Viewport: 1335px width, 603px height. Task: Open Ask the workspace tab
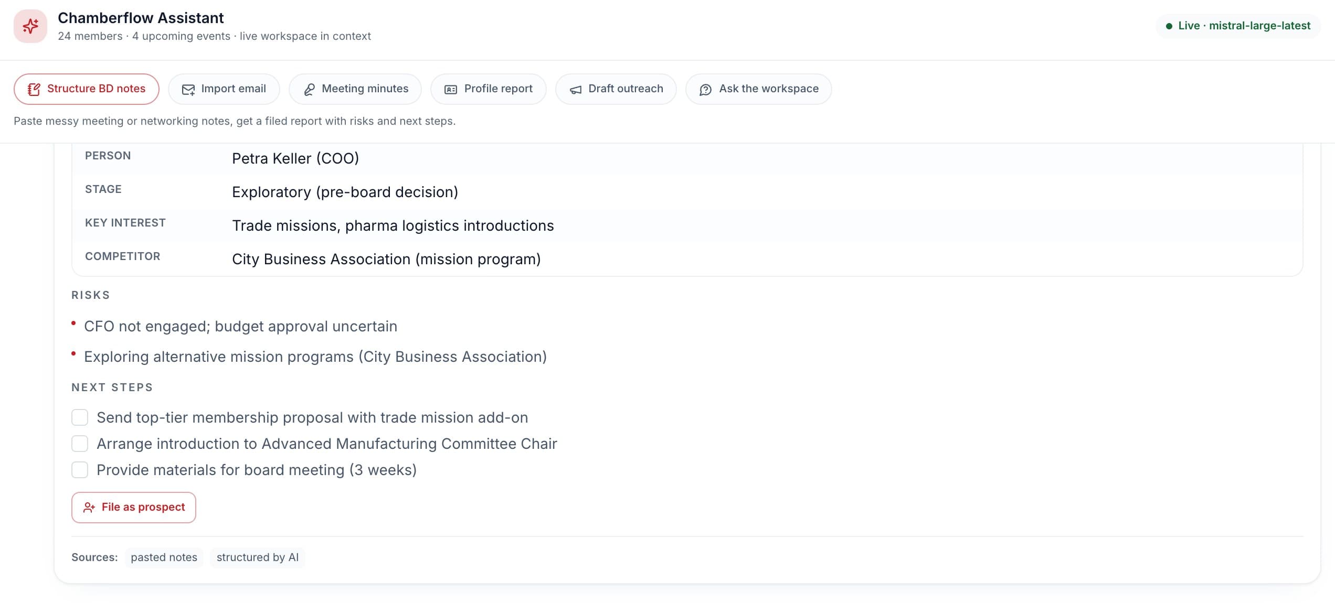(x=759, y=89)
